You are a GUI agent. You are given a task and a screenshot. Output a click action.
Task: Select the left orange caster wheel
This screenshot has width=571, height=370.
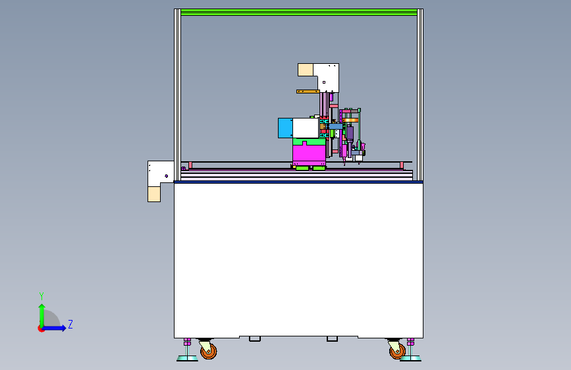click(x=209, y=352)
